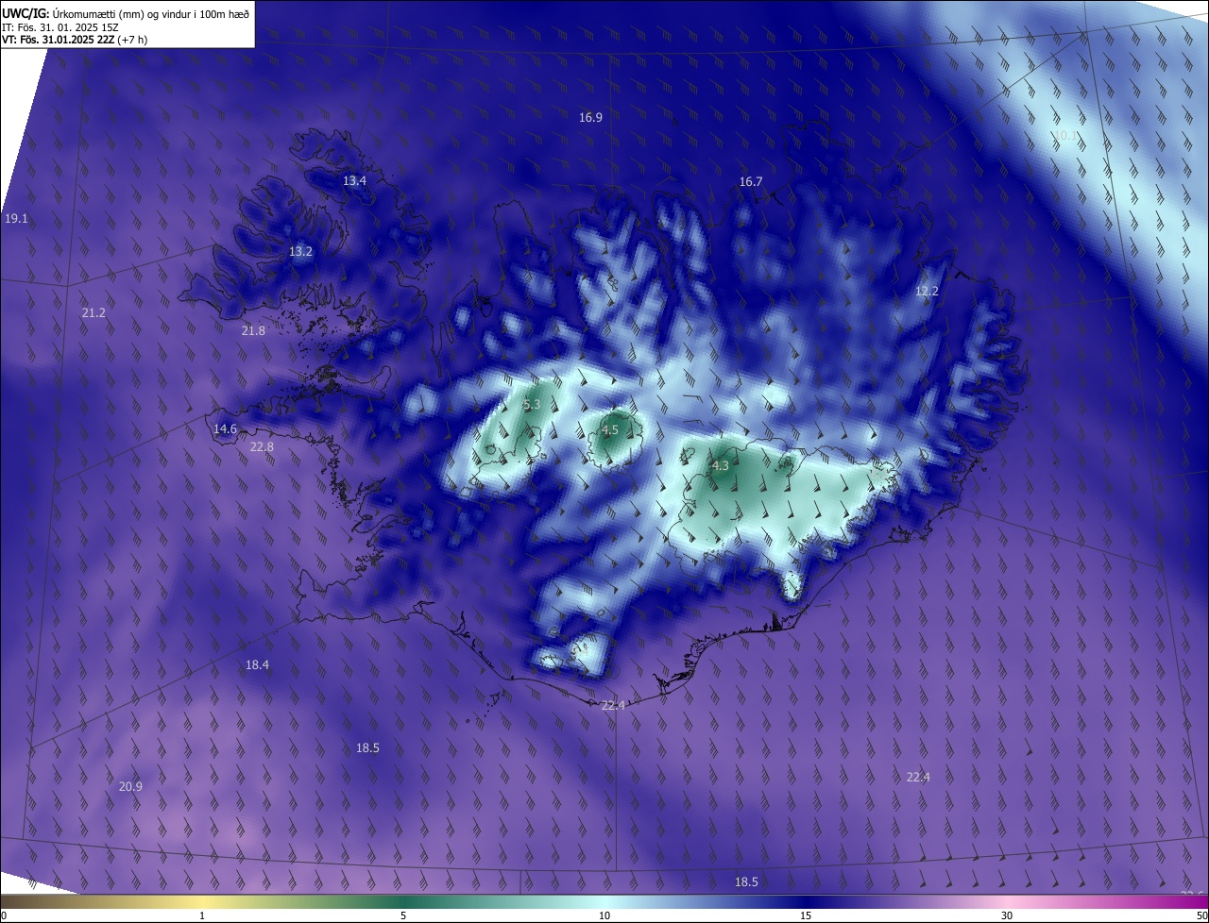Viewport: 1209px width, 923px height.
Task: Click the 12.2 value on the map
Action: point(927,291)
